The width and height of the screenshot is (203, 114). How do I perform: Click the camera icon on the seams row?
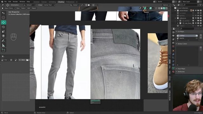(197, 38)
